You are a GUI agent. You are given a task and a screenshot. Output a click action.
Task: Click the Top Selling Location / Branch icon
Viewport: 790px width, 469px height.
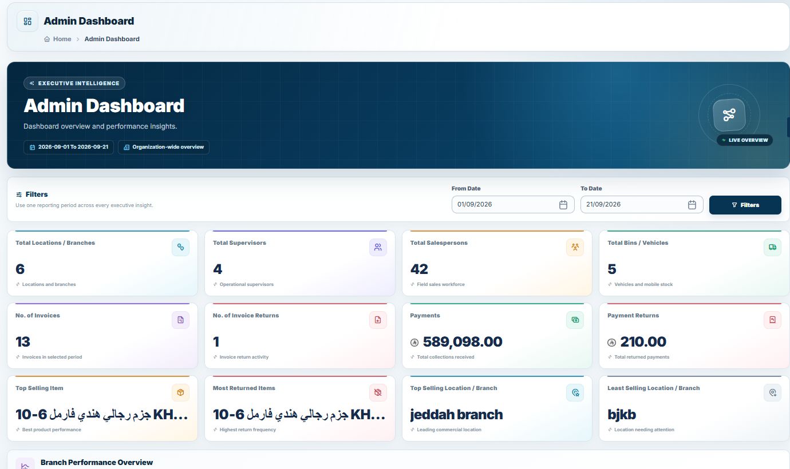[575, 392]
